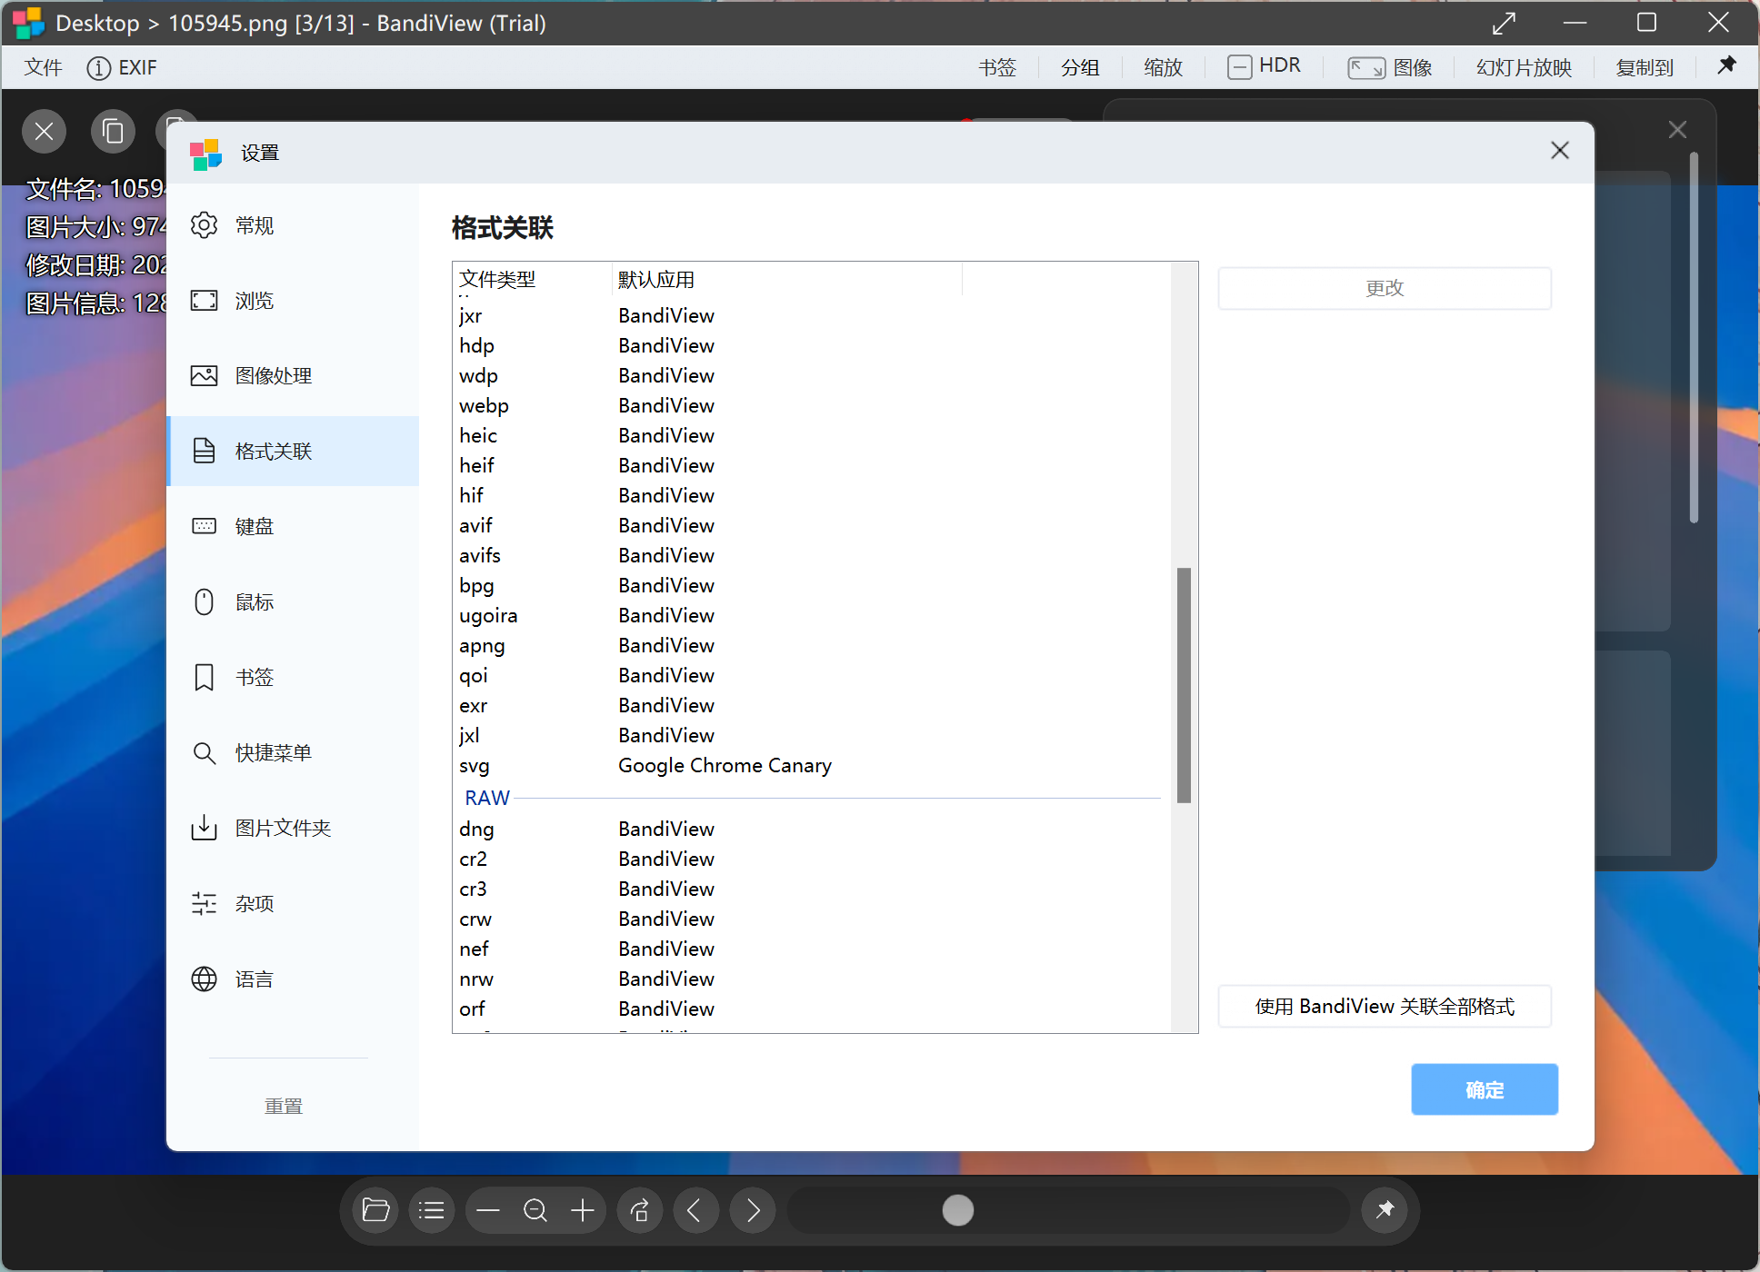The width and height of the screenshot is (1760, 1272).
Task: Click the 重置 reset button
Action: click(x=284, y=1107)
